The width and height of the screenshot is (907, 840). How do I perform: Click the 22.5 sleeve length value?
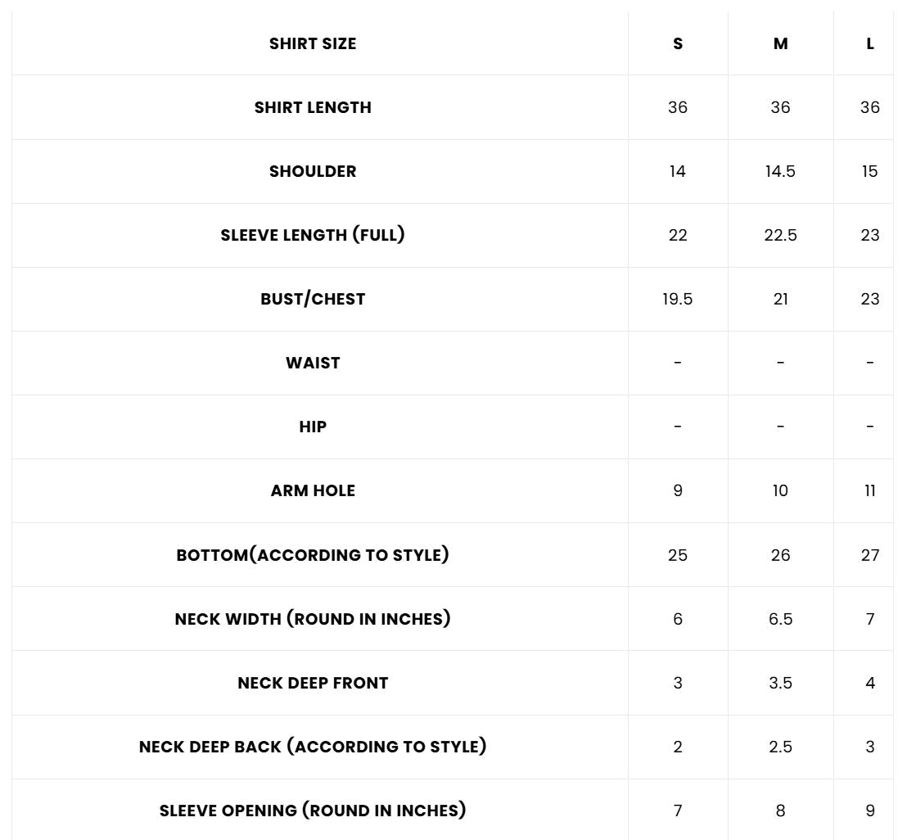(781, 236)
